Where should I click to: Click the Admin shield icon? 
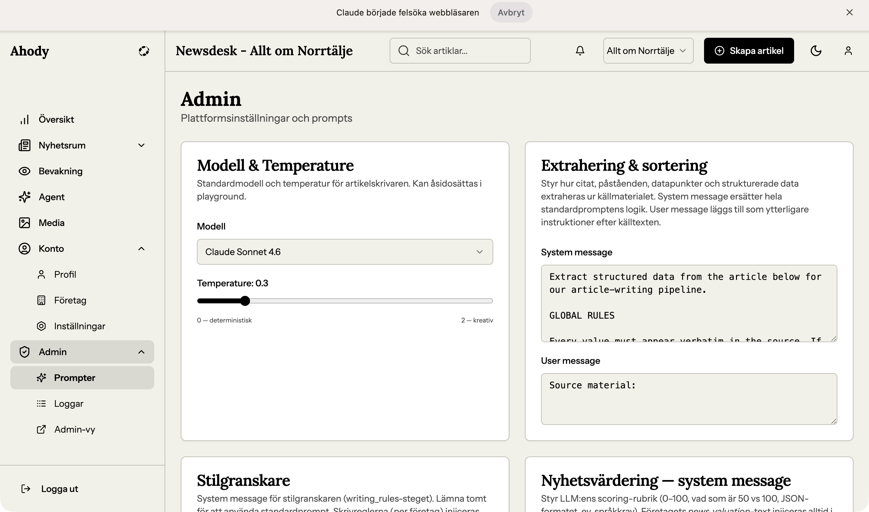pos(25,352)
